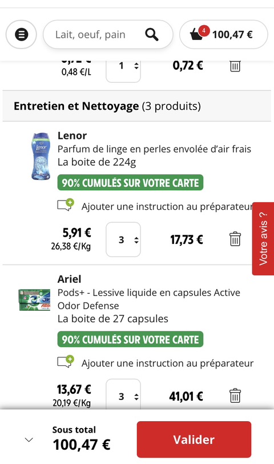Screen dimensions: 274x464
Task: Click the Valider button
Action: click(x=194, y=439)
